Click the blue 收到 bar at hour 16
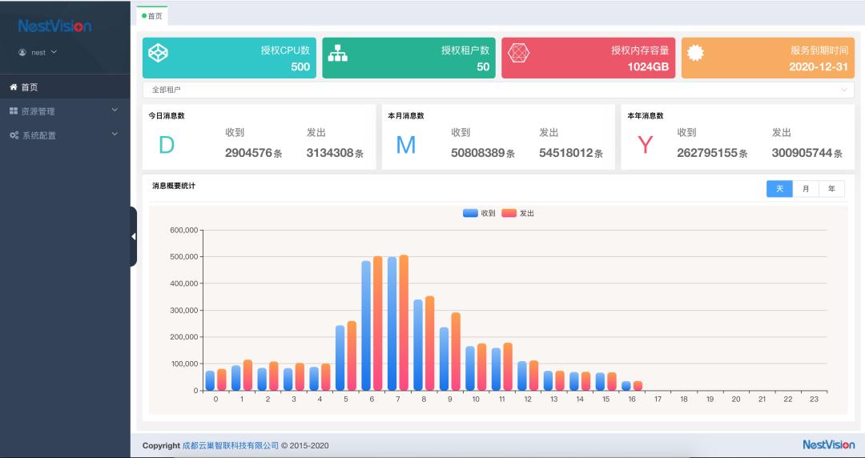 point(626,386)
